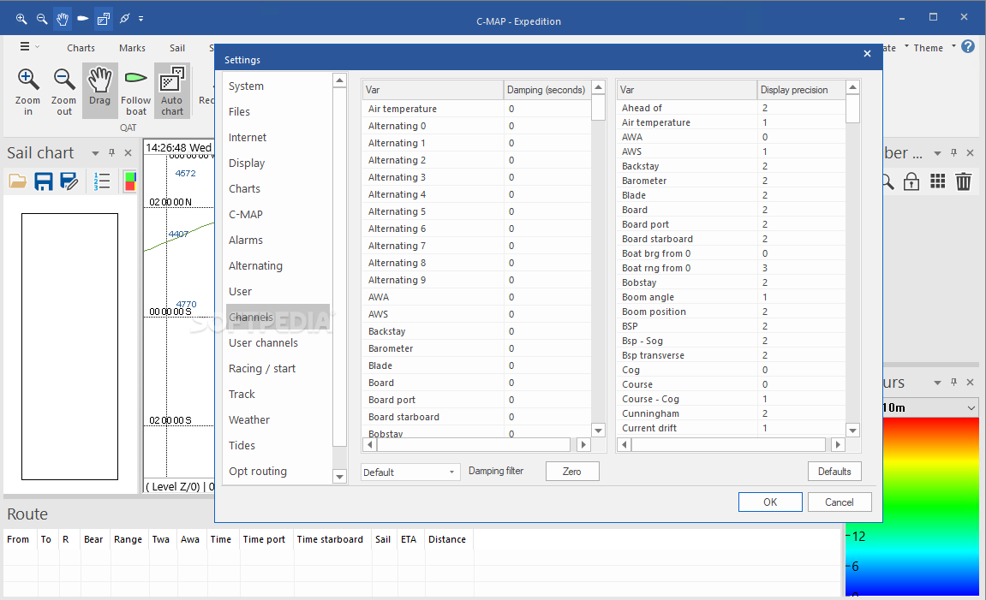The height and width of the screenshot is (600, 986).
Task: Select Boom angle in precision list
Action: coord(731,297)
